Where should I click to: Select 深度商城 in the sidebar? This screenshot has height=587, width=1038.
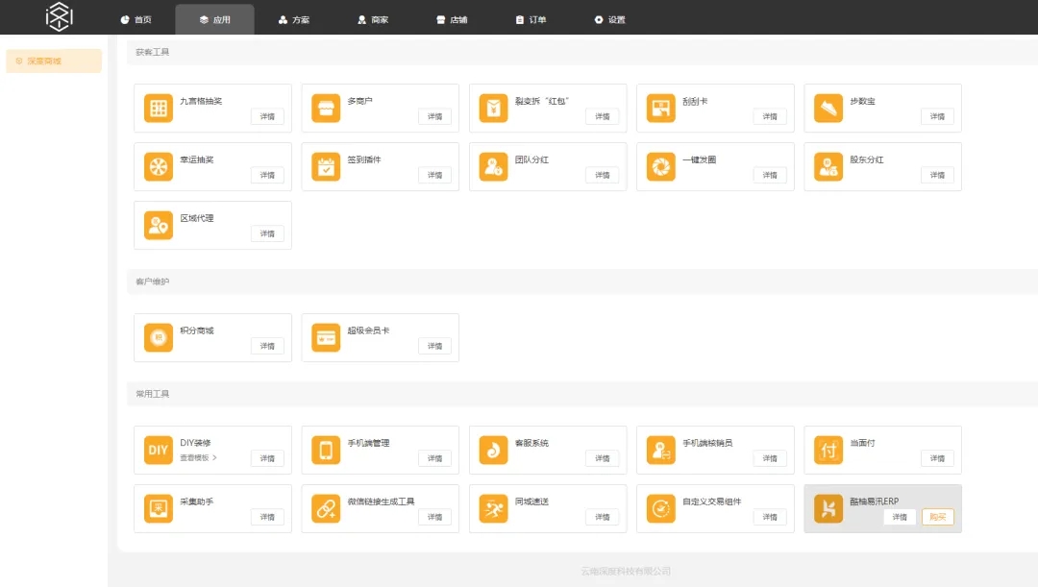[53, 61]
